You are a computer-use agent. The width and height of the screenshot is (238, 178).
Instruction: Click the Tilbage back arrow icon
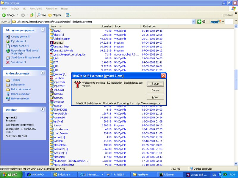[x=4, y=15]
